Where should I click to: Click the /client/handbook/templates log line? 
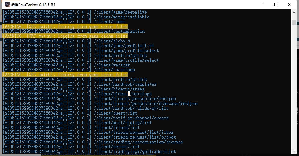pyautogui.click(x=79, y=84)
